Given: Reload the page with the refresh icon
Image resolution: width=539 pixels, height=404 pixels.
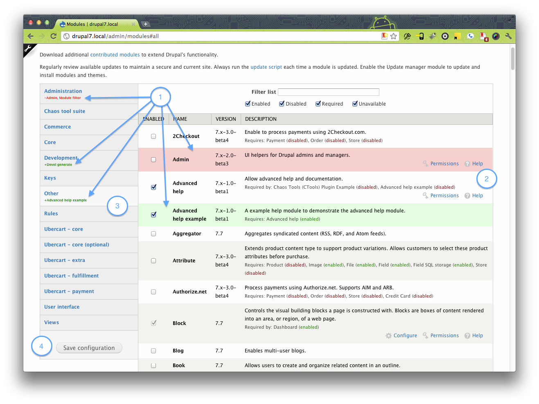Looking at the screenshot, I should (53, 36).
